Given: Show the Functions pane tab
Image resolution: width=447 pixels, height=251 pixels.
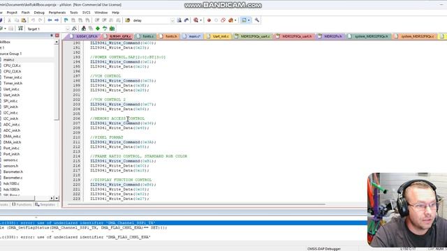Looking at the screenshot, I should (x=22, y=204).
